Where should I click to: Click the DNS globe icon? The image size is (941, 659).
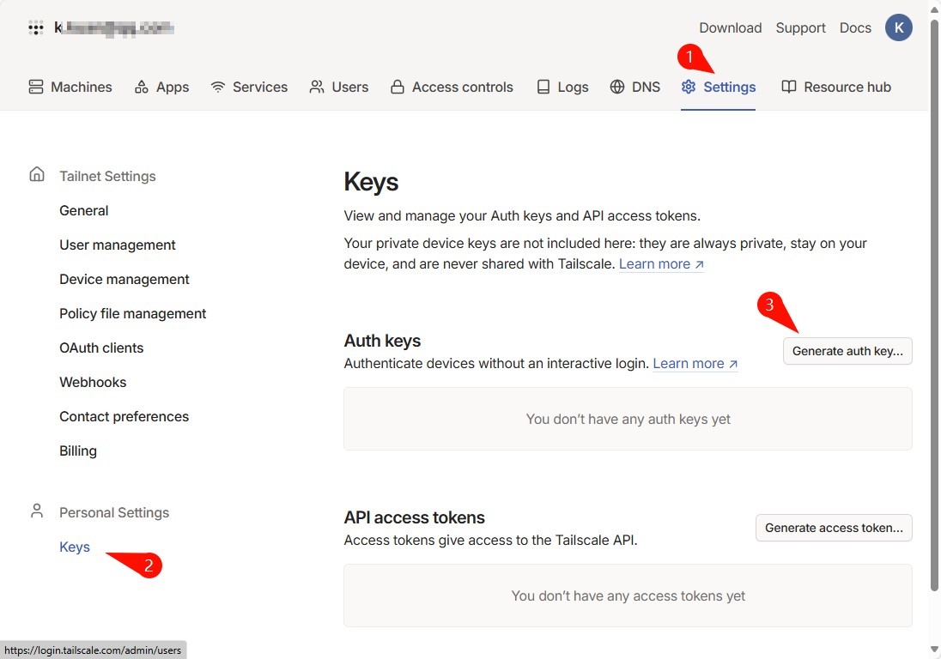(617, 87)
